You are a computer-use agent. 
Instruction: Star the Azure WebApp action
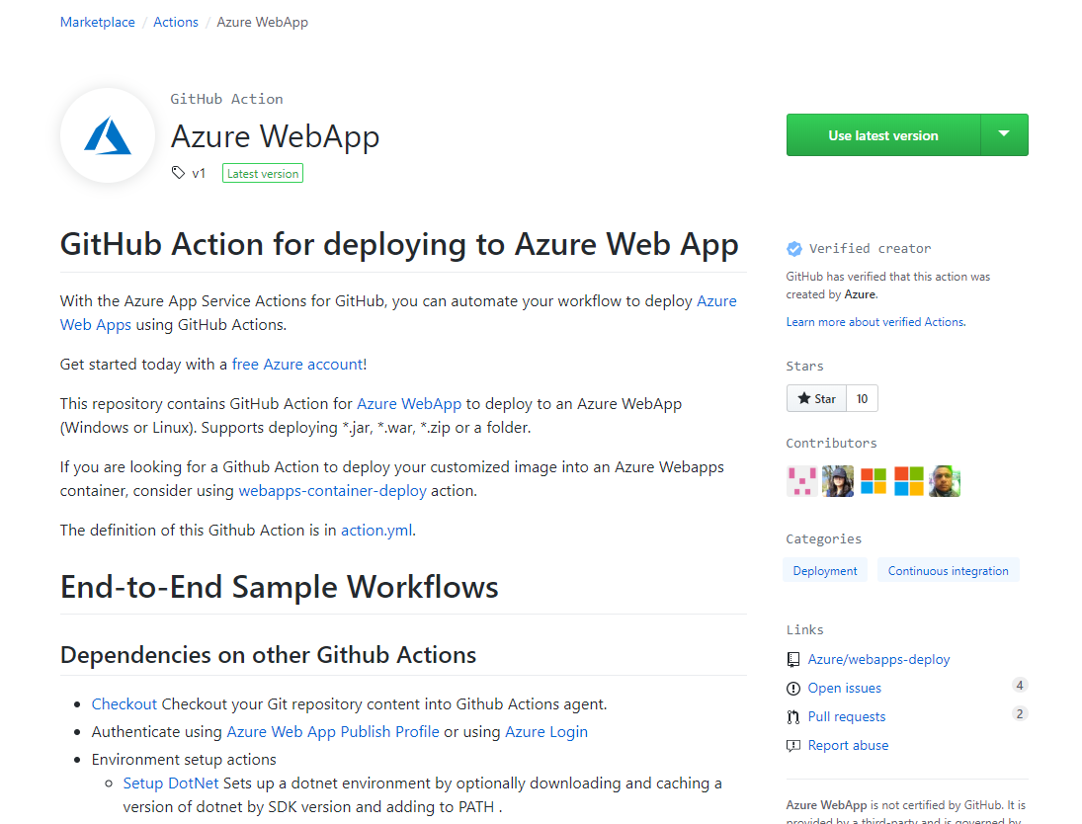(816, 398)
